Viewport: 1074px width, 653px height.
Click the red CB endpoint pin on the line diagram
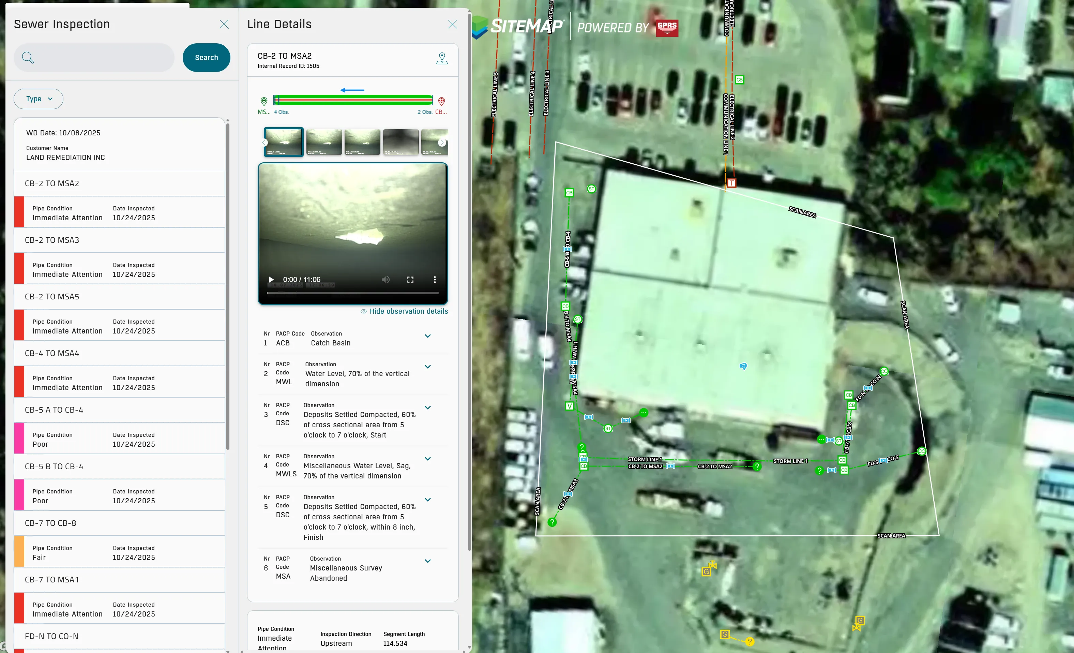pos(441,101)
